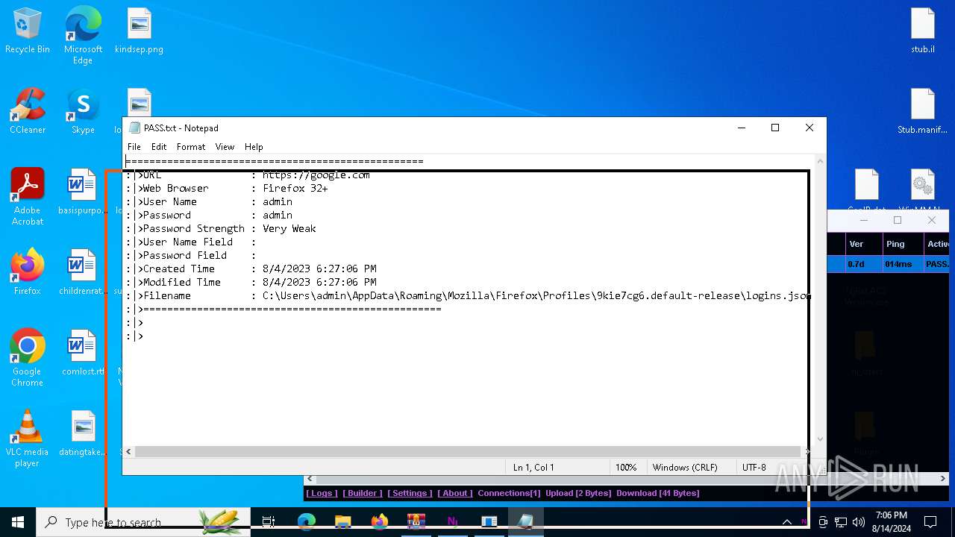The height and width of the screenshot is (537, 955).
Task: Click the Very Weak password strength text
Action: point(289,228)
